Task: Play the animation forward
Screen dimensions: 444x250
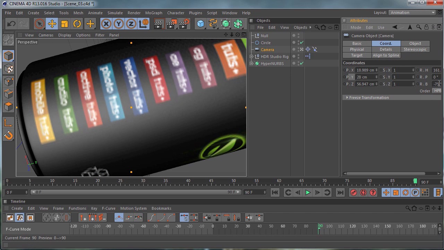Action: click(308, 193)
